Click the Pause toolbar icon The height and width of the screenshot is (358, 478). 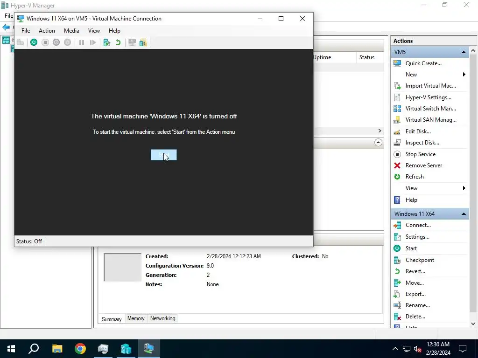(81, 42)
